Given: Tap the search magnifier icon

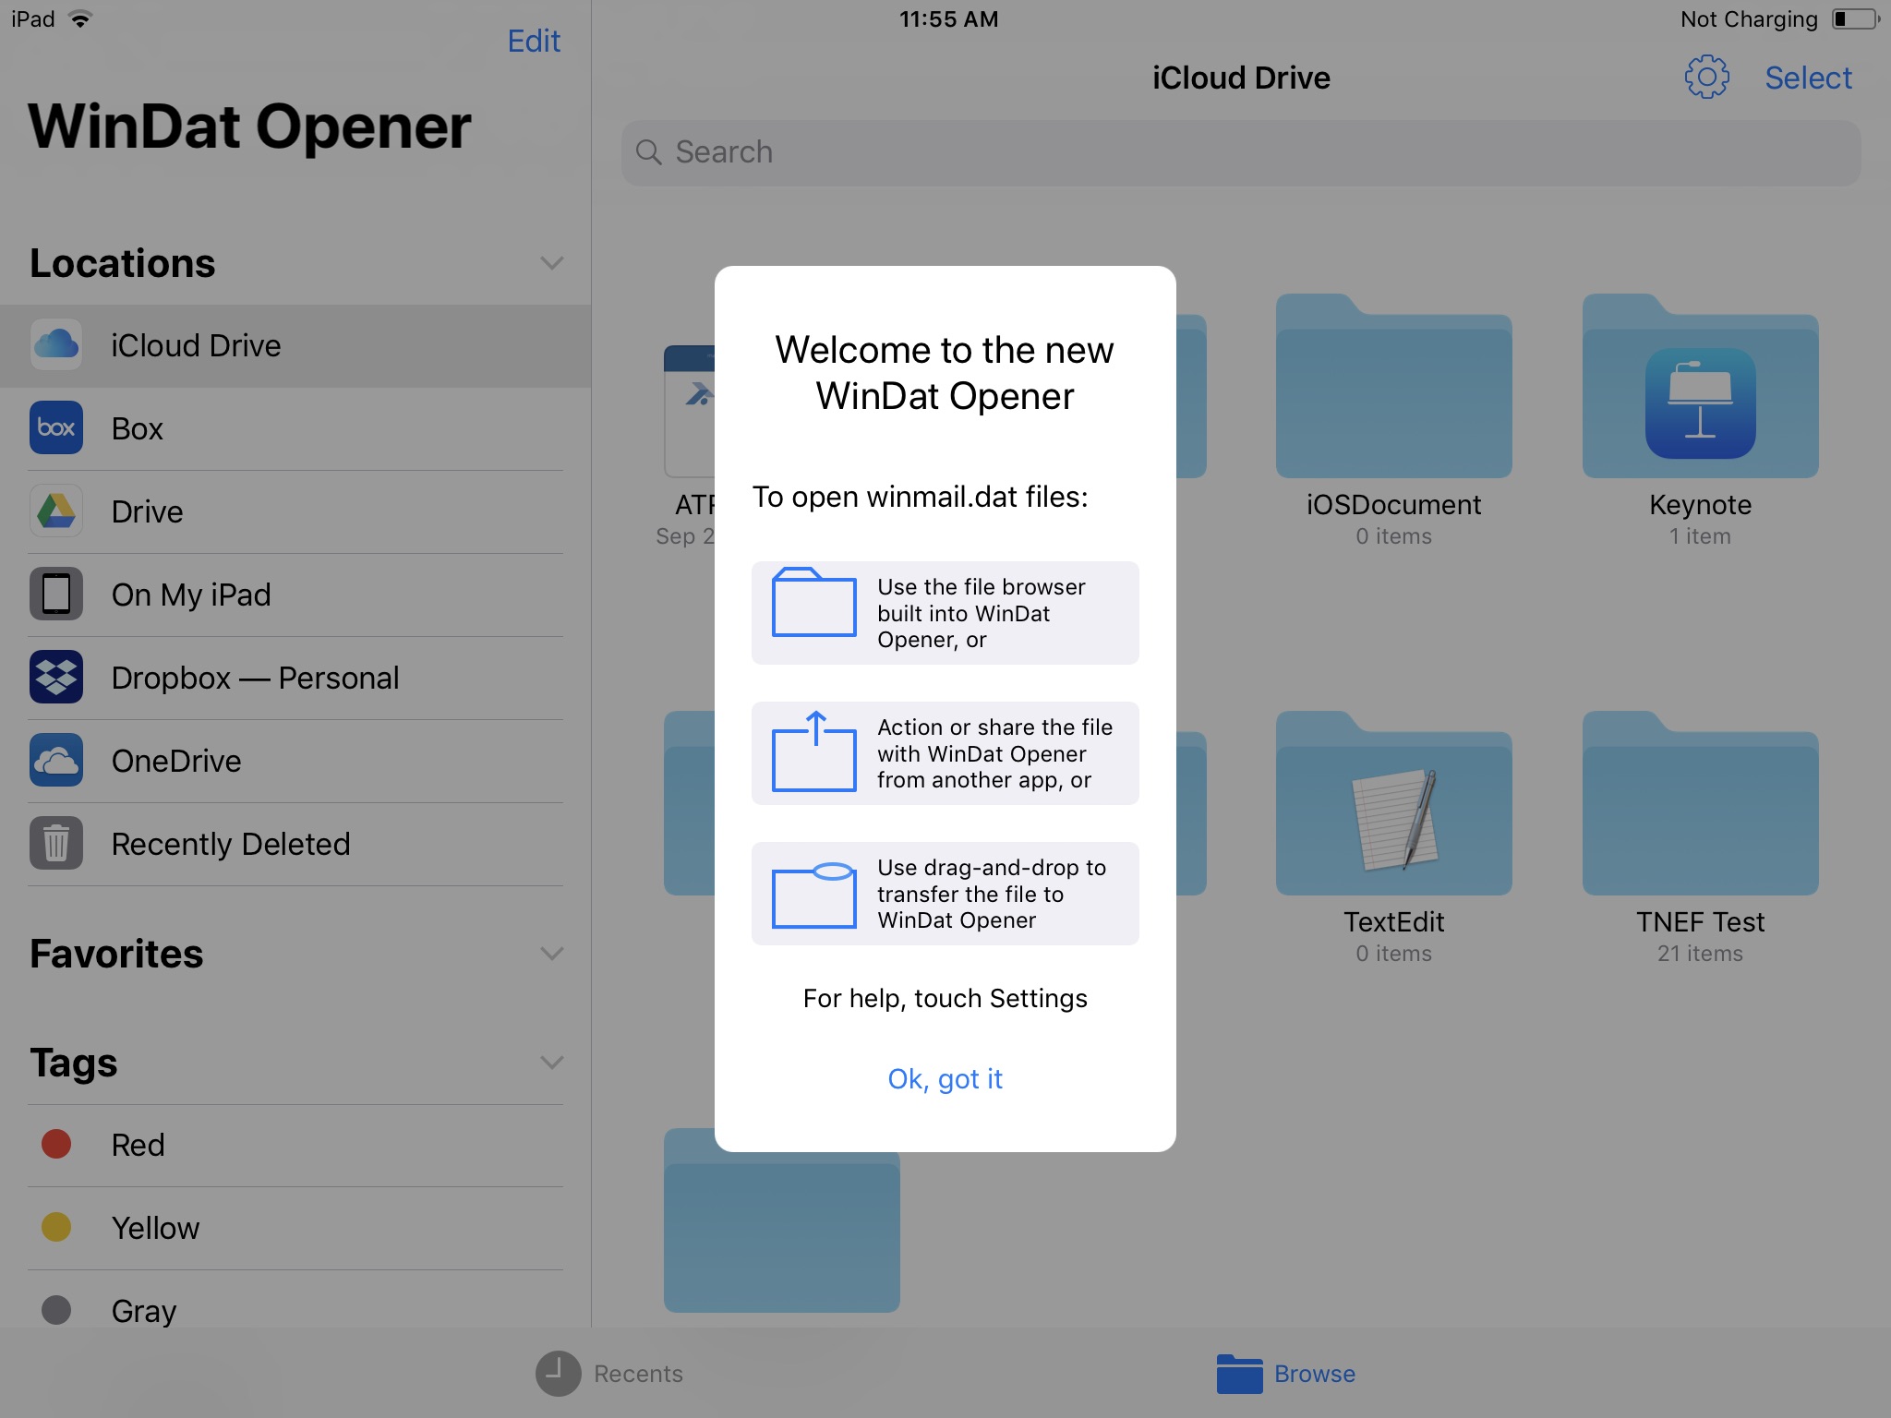Looking at the screenshot, I should [x=649, y=152].
